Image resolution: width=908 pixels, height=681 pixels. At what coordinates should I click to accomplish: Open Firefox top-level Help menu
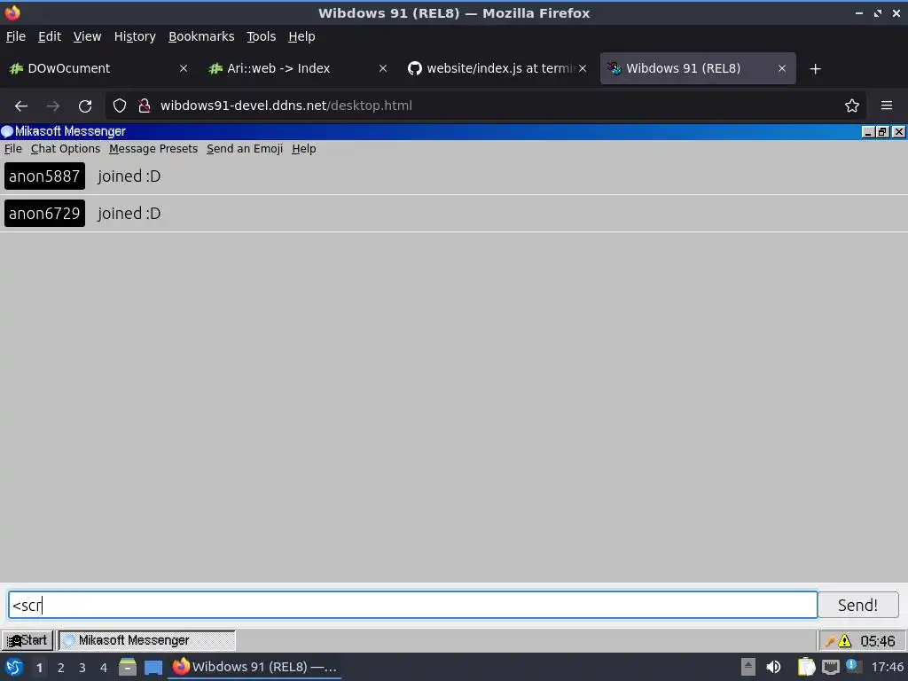tap(301, 36)
